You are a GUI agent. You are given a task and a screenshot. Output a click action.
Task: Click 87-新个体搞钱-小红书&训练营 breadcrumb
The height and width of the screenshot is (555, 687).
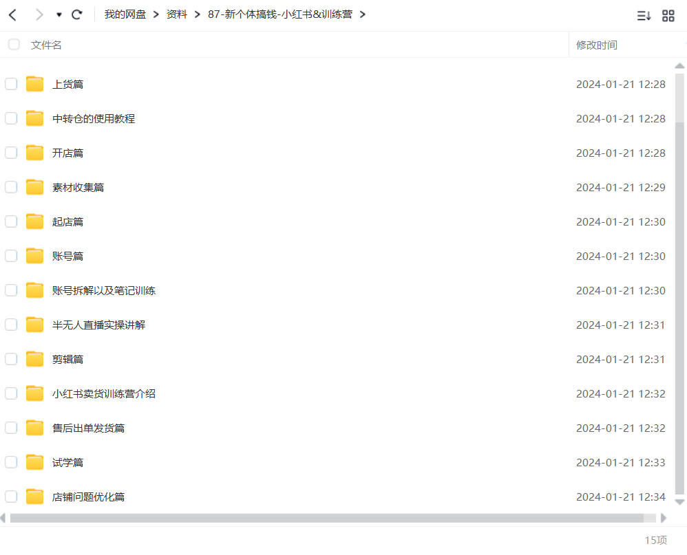(280, 14)
